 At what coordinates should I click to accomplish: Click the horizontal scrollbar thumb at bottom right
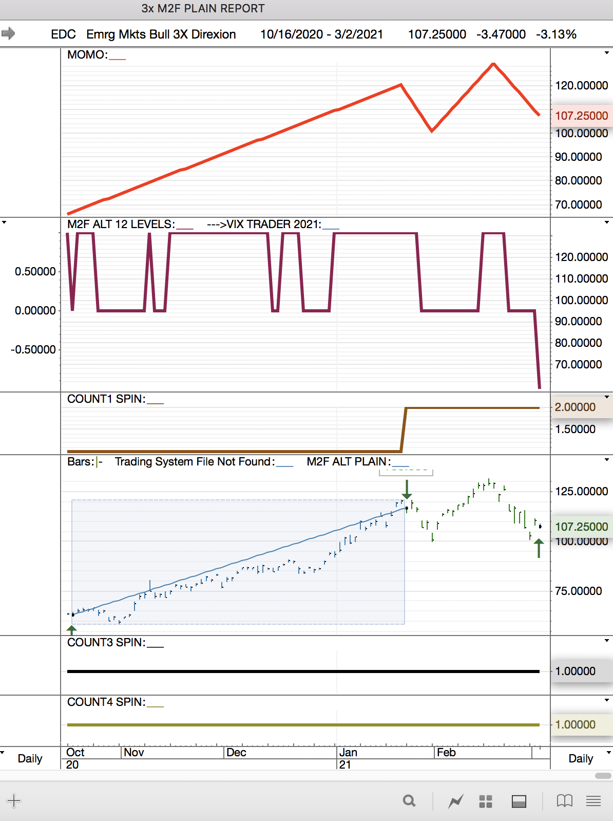pyautogui.click(x=603, y=775)
